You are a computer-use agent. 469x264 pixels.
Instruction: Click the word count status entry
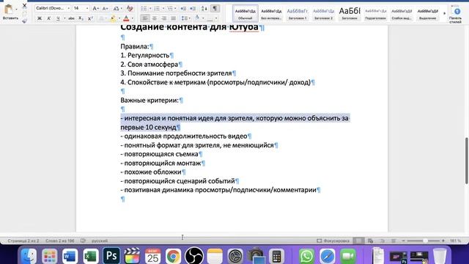coord(60,241)
